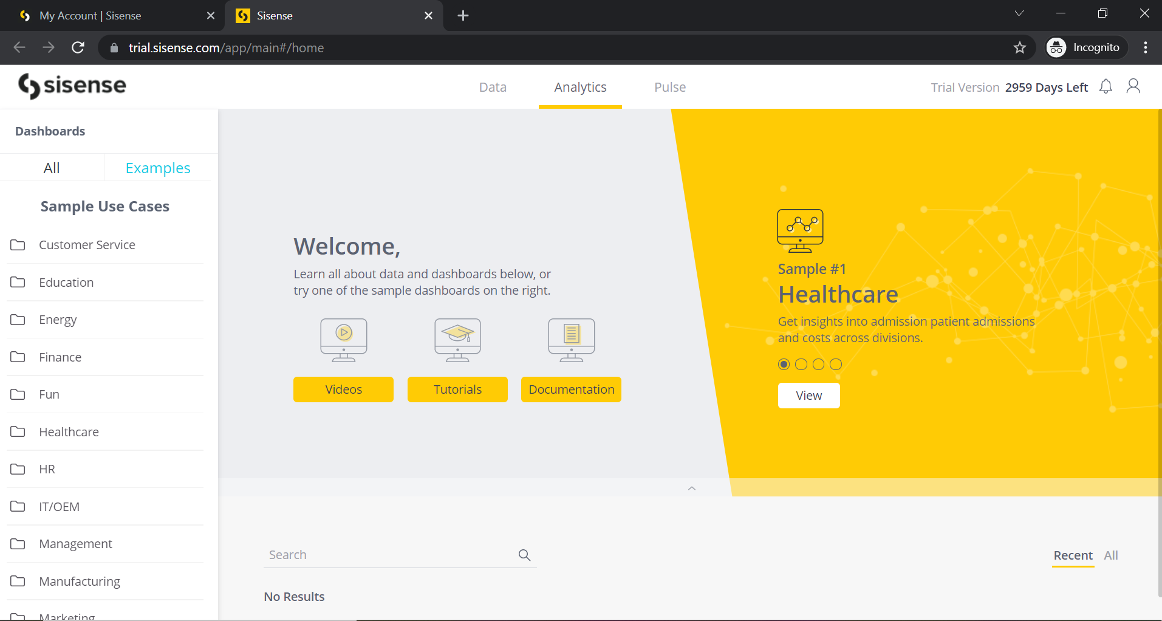Click the View button for Healthcare sample
Screen dimensions: 1162x621
click(808, 396)
